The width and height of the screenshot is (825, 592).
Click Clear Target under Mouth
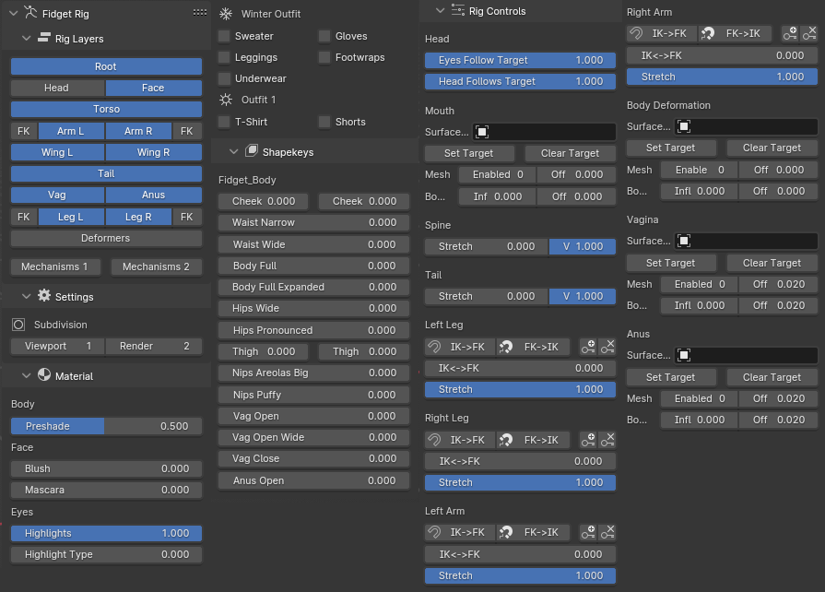571,153
